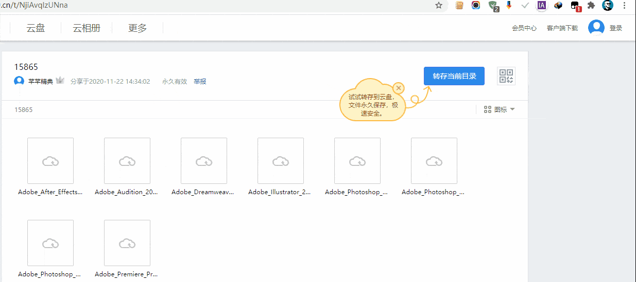The image size is (636, 282).
Task: Open the 客户端下载 link
Action: [x=562, y=28]
